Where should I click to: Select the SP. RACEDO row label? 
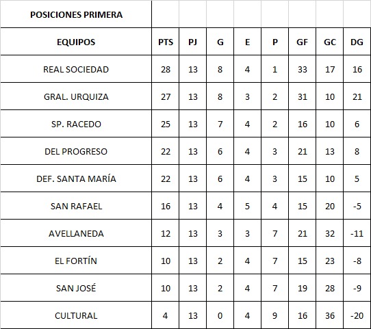point(76,124)
